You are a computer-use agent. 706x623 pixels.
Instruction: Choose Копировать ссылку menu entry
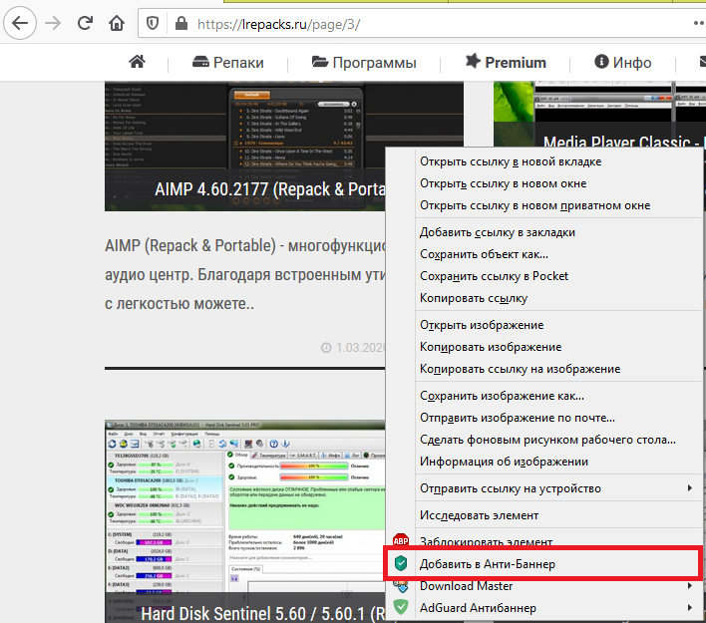[x=557, y=298]
